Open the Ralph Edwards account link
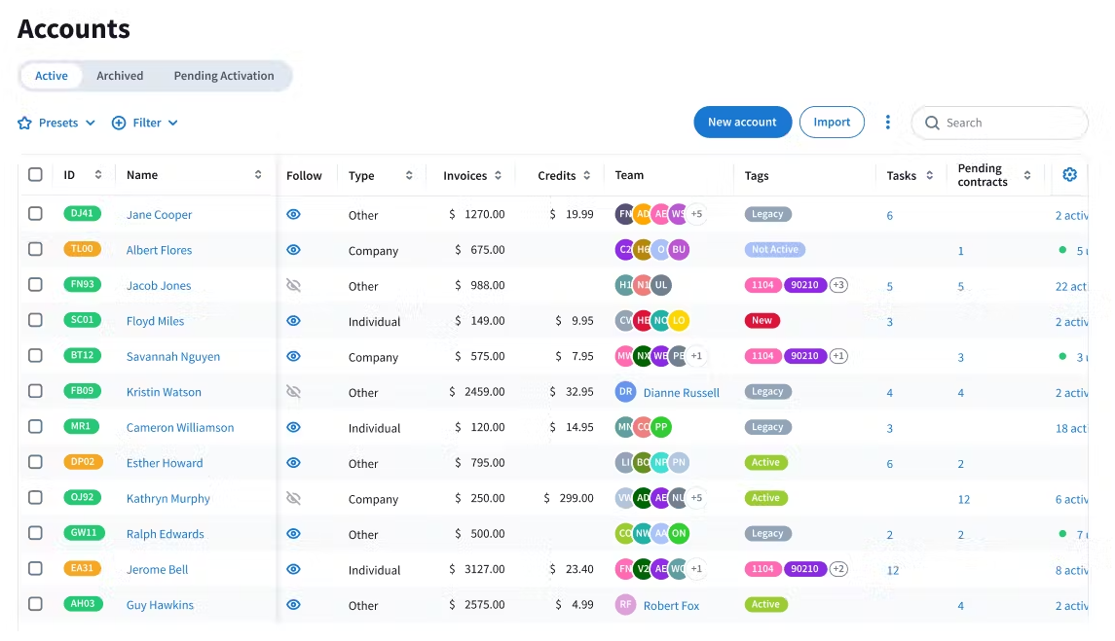 pyautogui.click(x=165, y=534)
